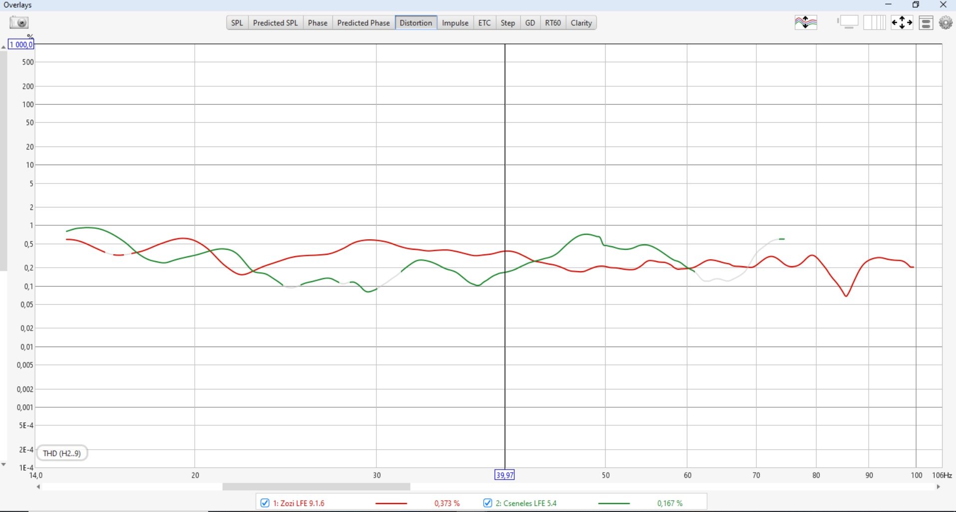The width and height of the screenshot is (956, 512).
Task: Switch to the Impulse tab
Action: pos(455,23)
